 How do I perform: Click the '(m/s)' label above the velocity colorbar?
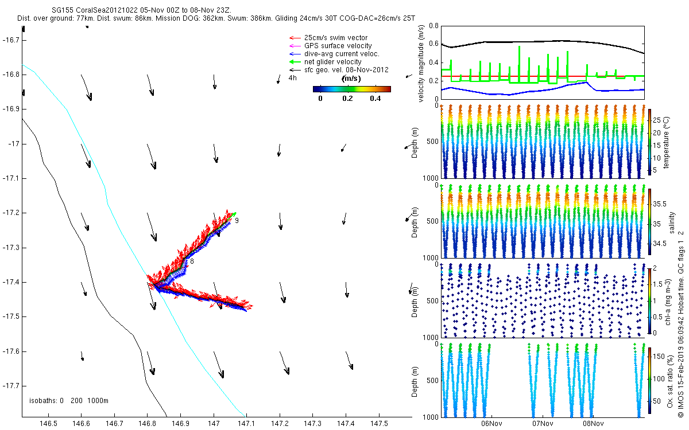coord(351,79)
